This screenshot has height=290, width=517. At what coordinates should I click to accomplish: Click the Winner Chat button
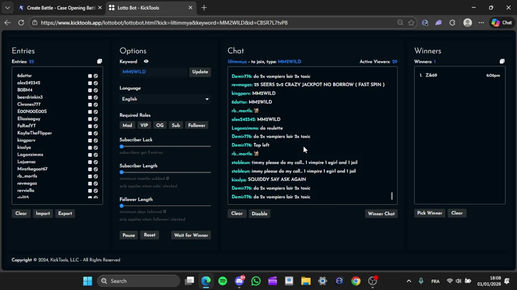point(381,213)
